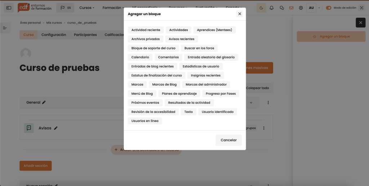Open the ES language selector
The width and height of the screenshot is (369, 186).
(65, 8)
